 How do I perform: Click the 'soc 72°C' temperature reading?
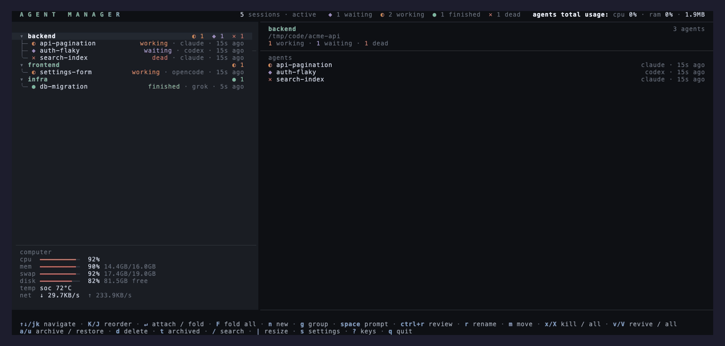pos(56,288)
